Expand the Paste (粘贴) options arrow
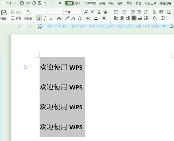 pos(7,18)
